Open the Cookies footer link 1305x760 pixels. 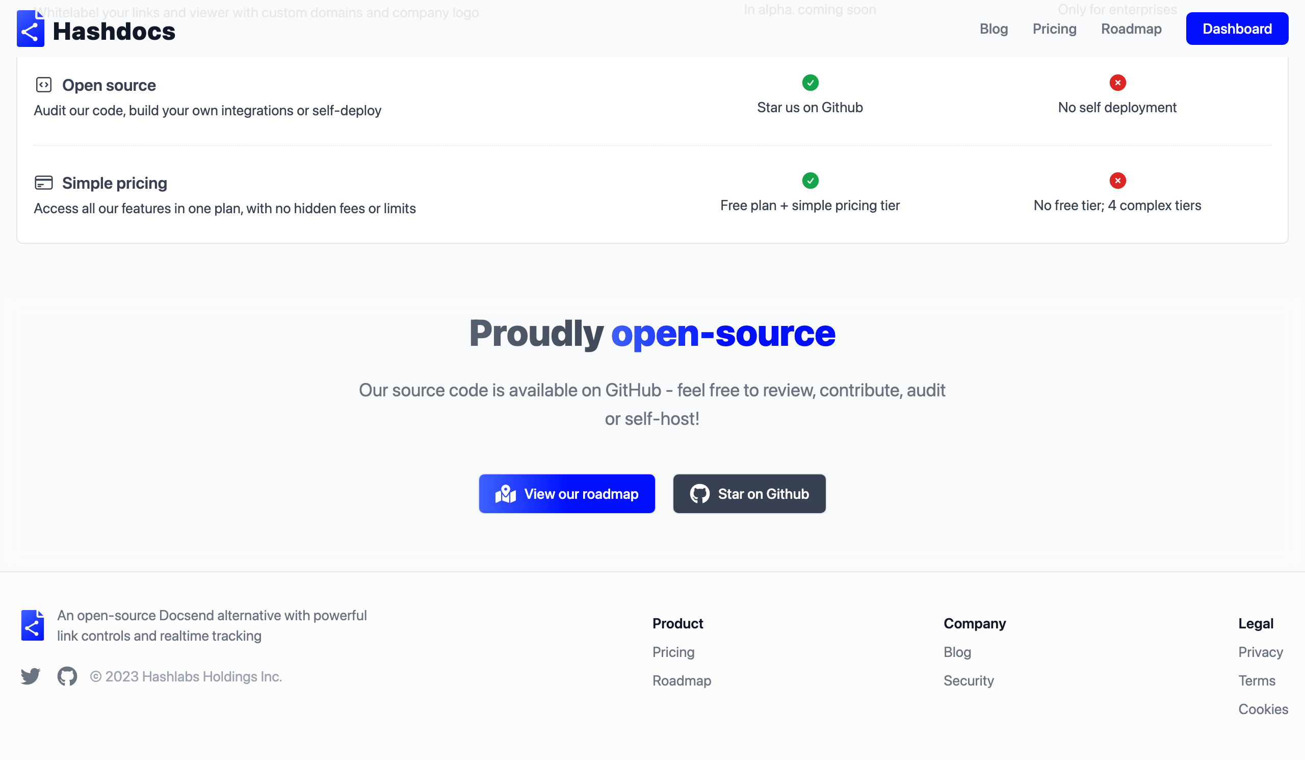[1263, 709]
